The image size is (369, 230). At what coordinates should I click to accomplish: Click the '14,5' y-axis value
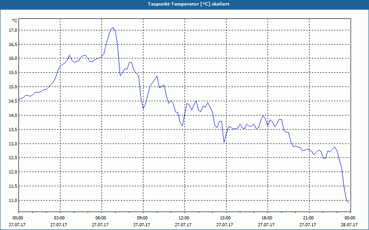click(13, 101)
